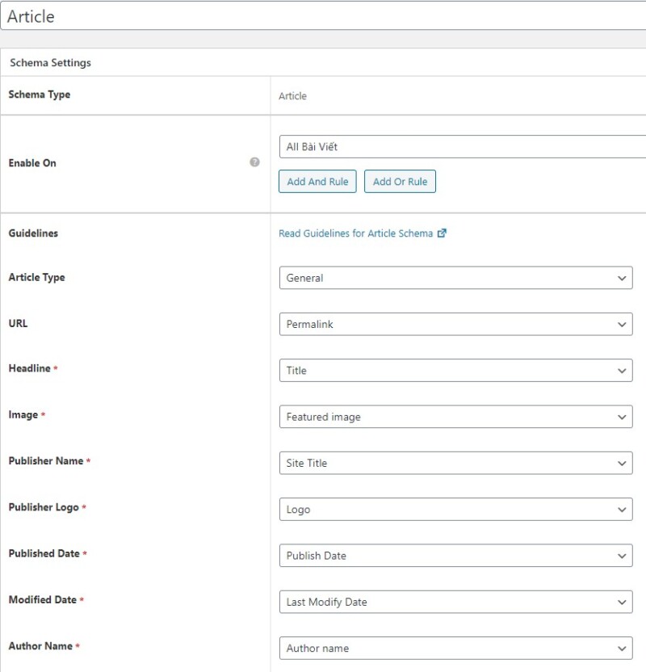Click the Enable On help question-mark icon

click(x=254, y=162)
